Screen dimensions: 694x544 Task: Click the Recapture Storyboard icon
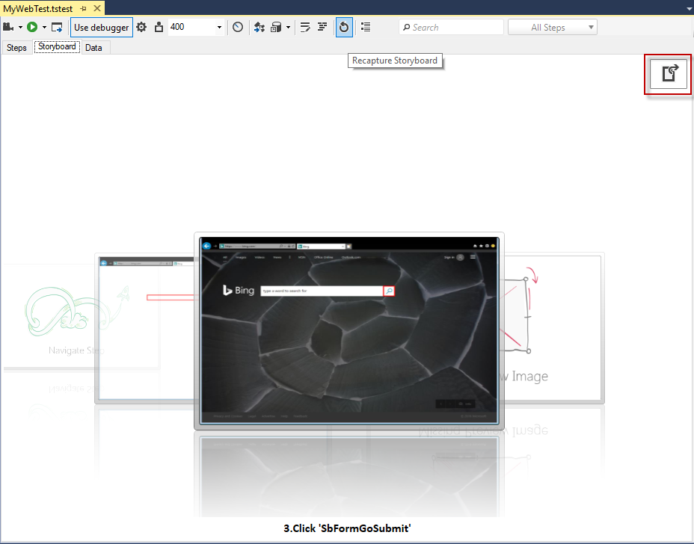pos(344,28)
